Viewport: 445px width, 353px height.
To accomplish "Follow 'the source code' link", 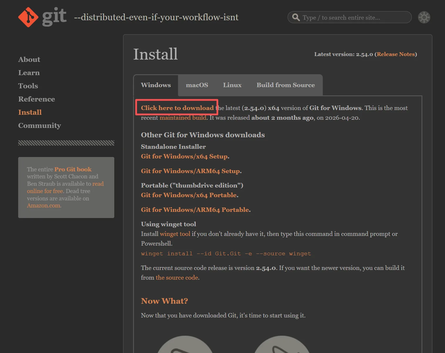I will 177,278.
